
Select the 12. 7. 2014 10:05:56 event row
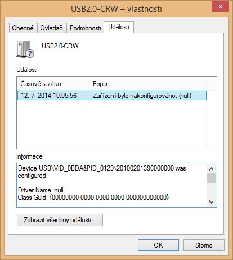(112, 96)
